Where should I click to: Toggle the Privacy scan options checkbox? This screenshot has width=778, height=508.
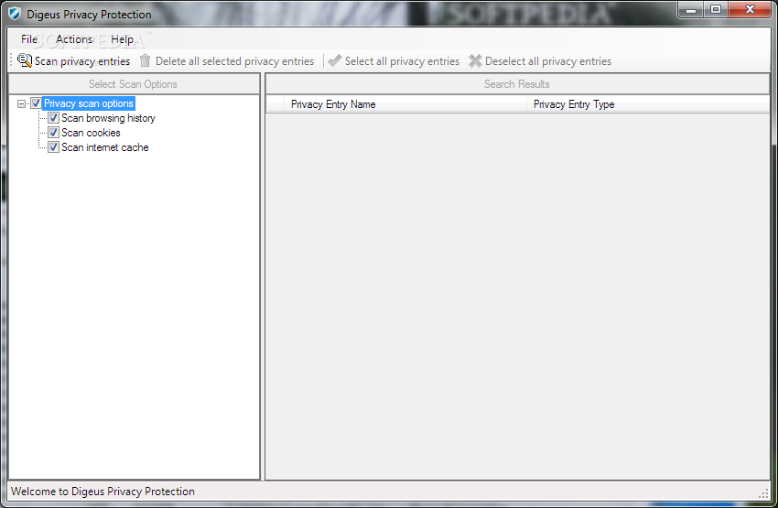[36, 103]
